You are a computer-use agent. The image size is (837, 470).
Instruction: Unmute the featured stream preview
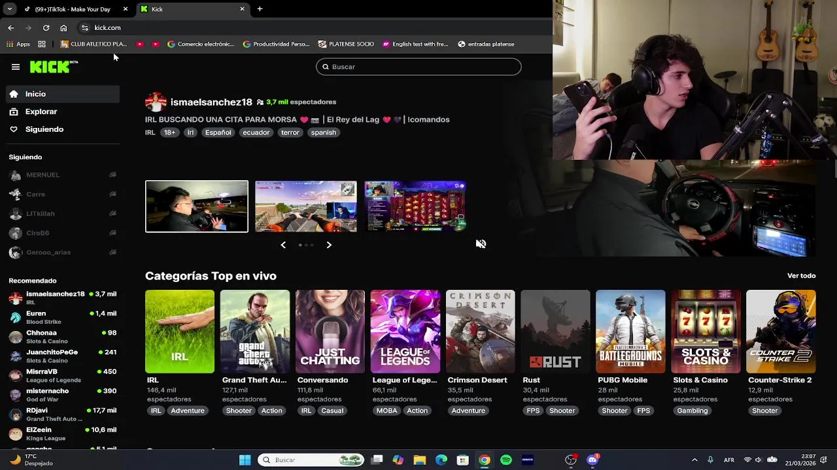tap(481, 243)
